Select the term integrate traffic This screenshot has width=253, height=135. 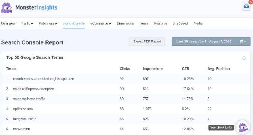[25, 119]
